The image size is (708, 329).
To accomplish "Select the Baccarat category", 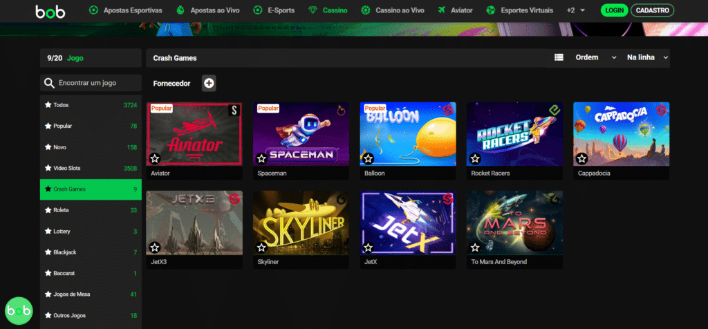I will pyautogui.click(x=91, y=274).
